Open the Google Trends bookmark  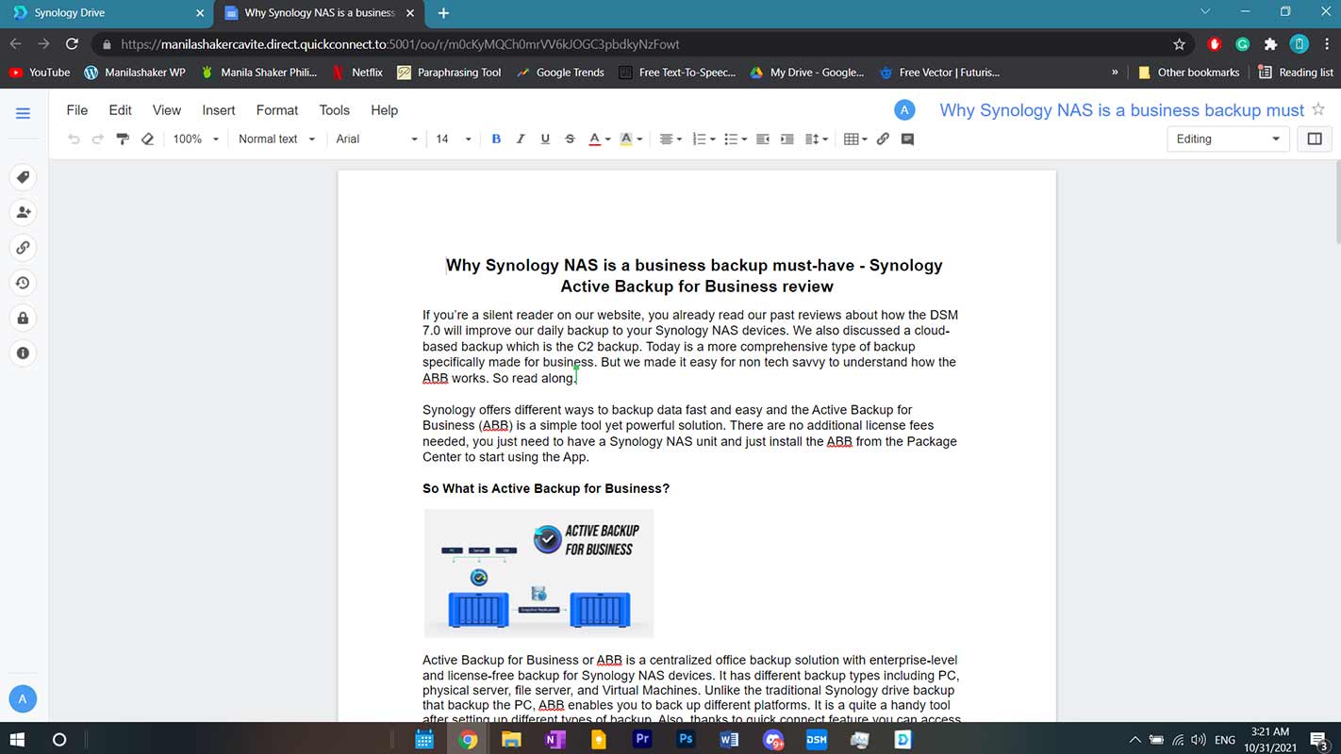560,72
